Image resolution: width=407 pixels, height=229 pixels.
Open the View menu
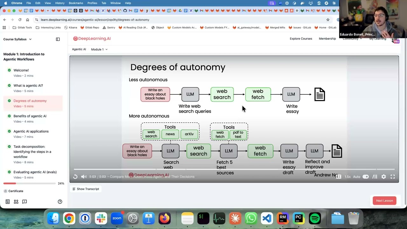pos(48,3)
